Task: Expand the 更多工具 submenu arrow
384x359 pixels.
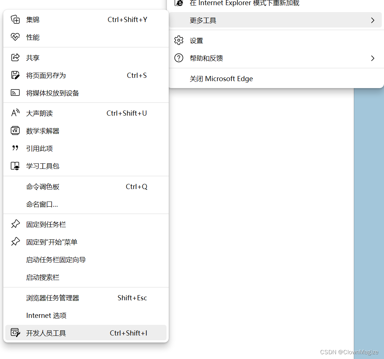Action: coord(373,20)
